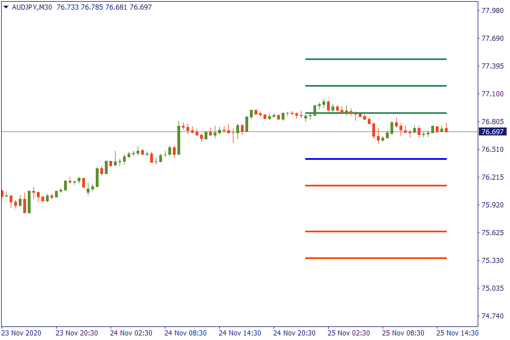Click the 25 Nov 14:30 time label
This screenshot has height=340, width=510.
pos(456,333)
